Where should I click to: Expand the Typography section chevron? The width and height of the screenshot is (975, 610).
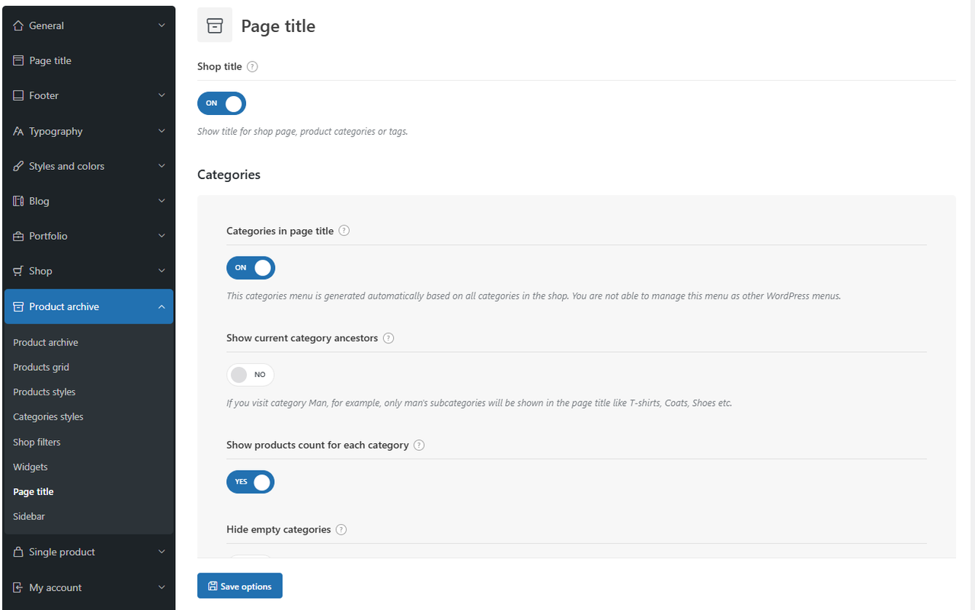click(161, 131)
